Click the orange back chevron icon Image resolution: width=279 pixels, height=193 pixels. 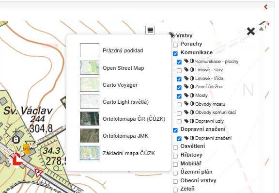coord(265,7)
